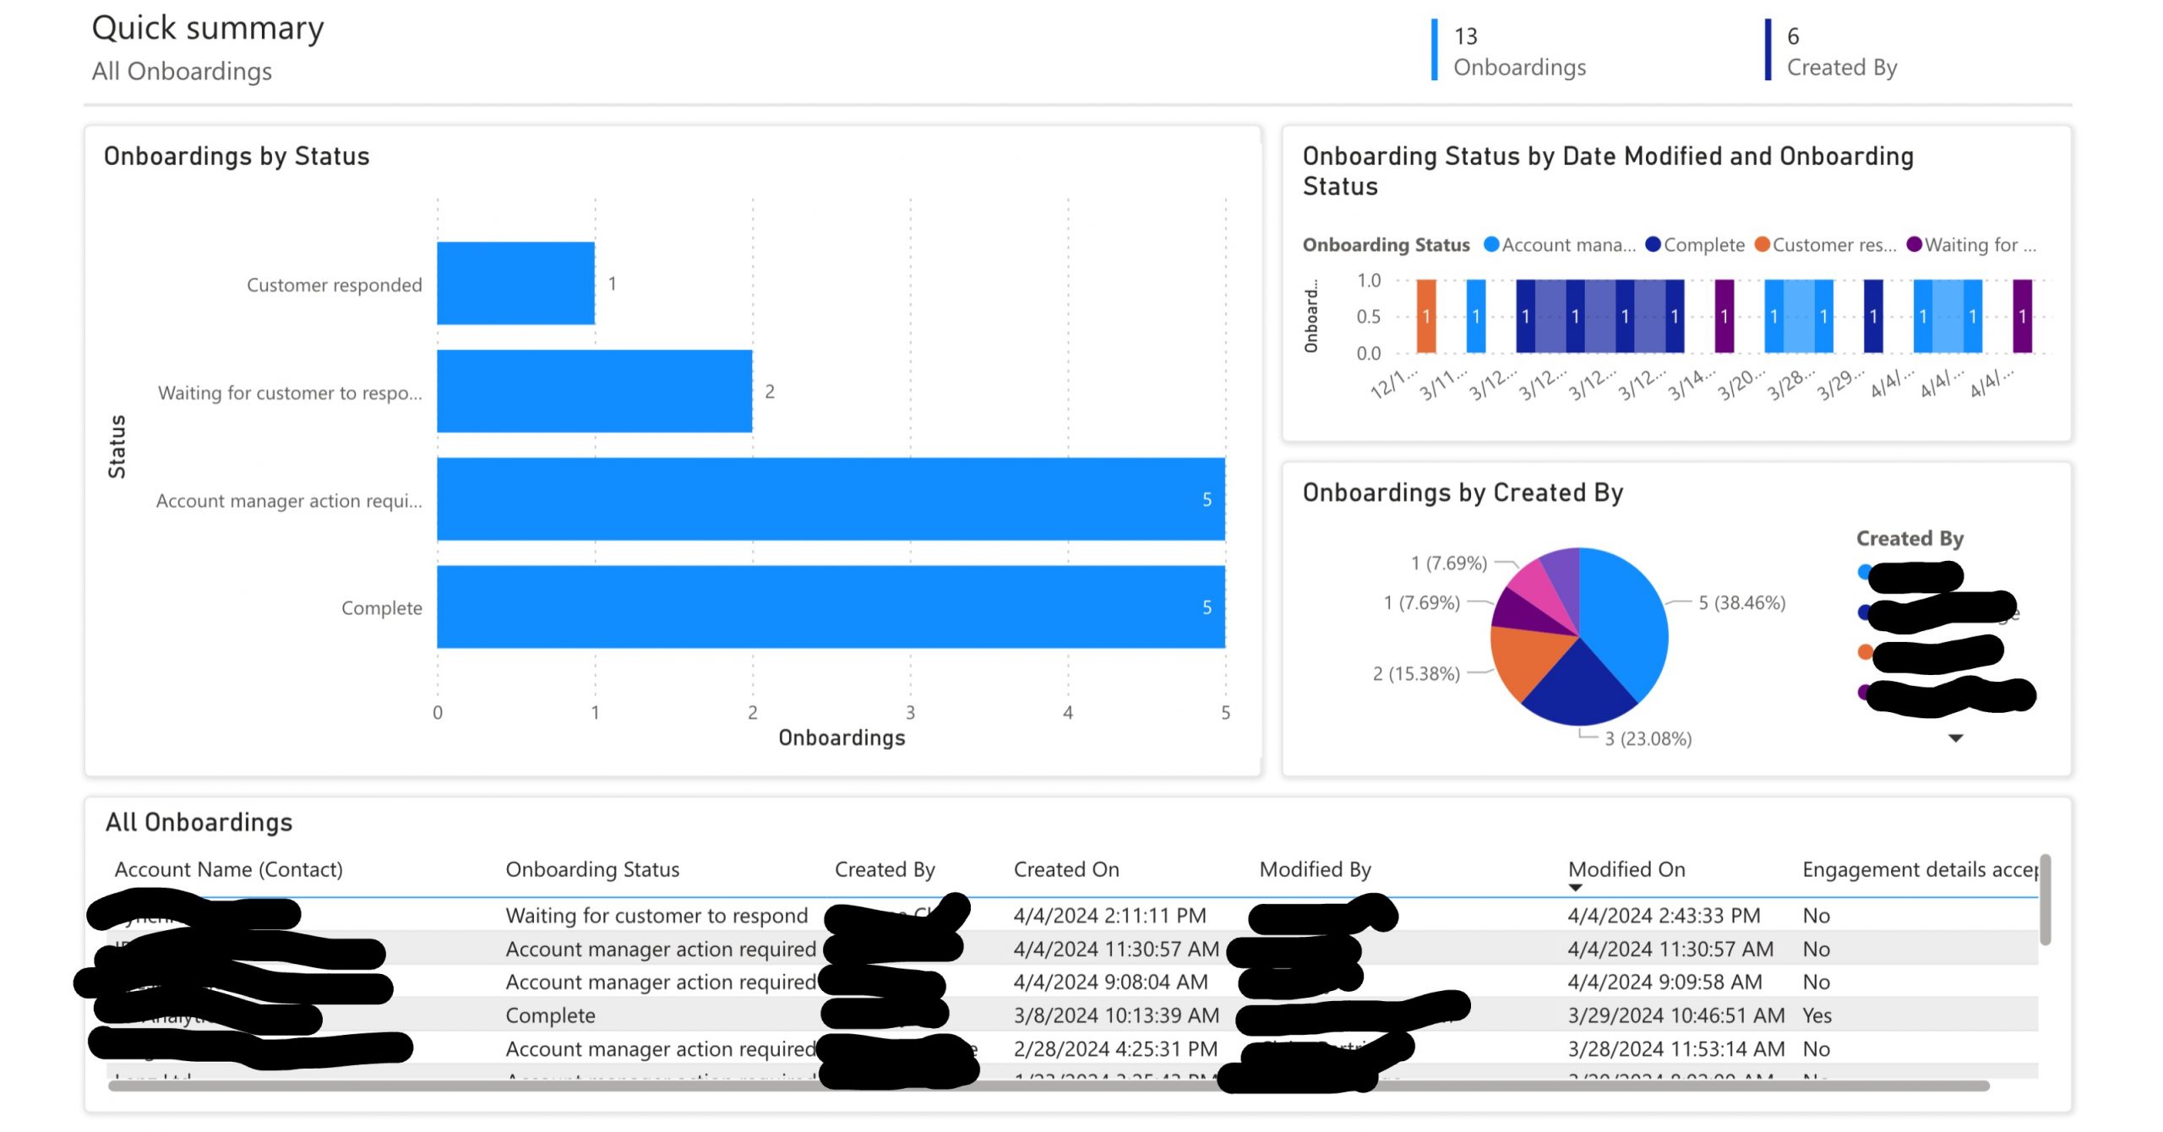Click the table vertical scrollbar
The image size is (2163, 1132).
(x=2045, y=900)
